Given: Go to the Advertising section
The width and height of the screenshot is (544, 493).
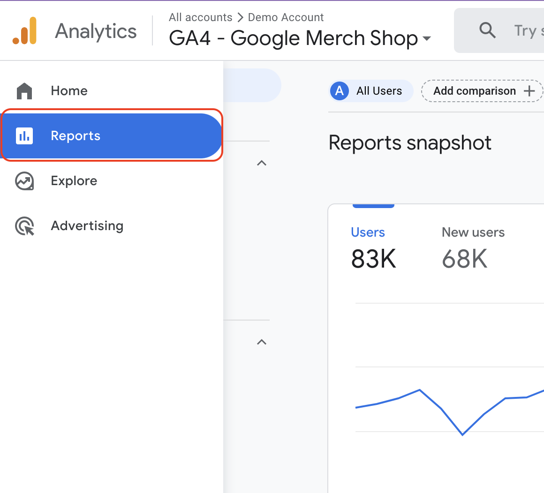Looking at the screenshot, I should pyautogui.click(x=111, y=226).
